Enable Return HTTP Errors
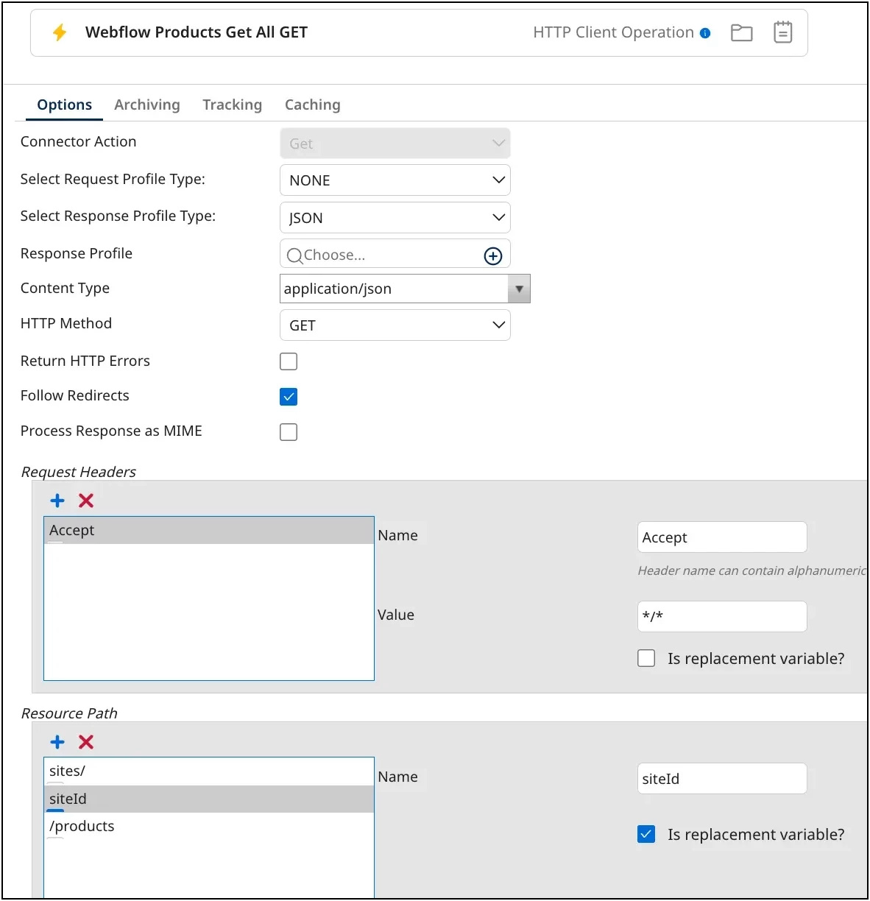This screenshot has width=870, height=901. (x=289, y=361)
